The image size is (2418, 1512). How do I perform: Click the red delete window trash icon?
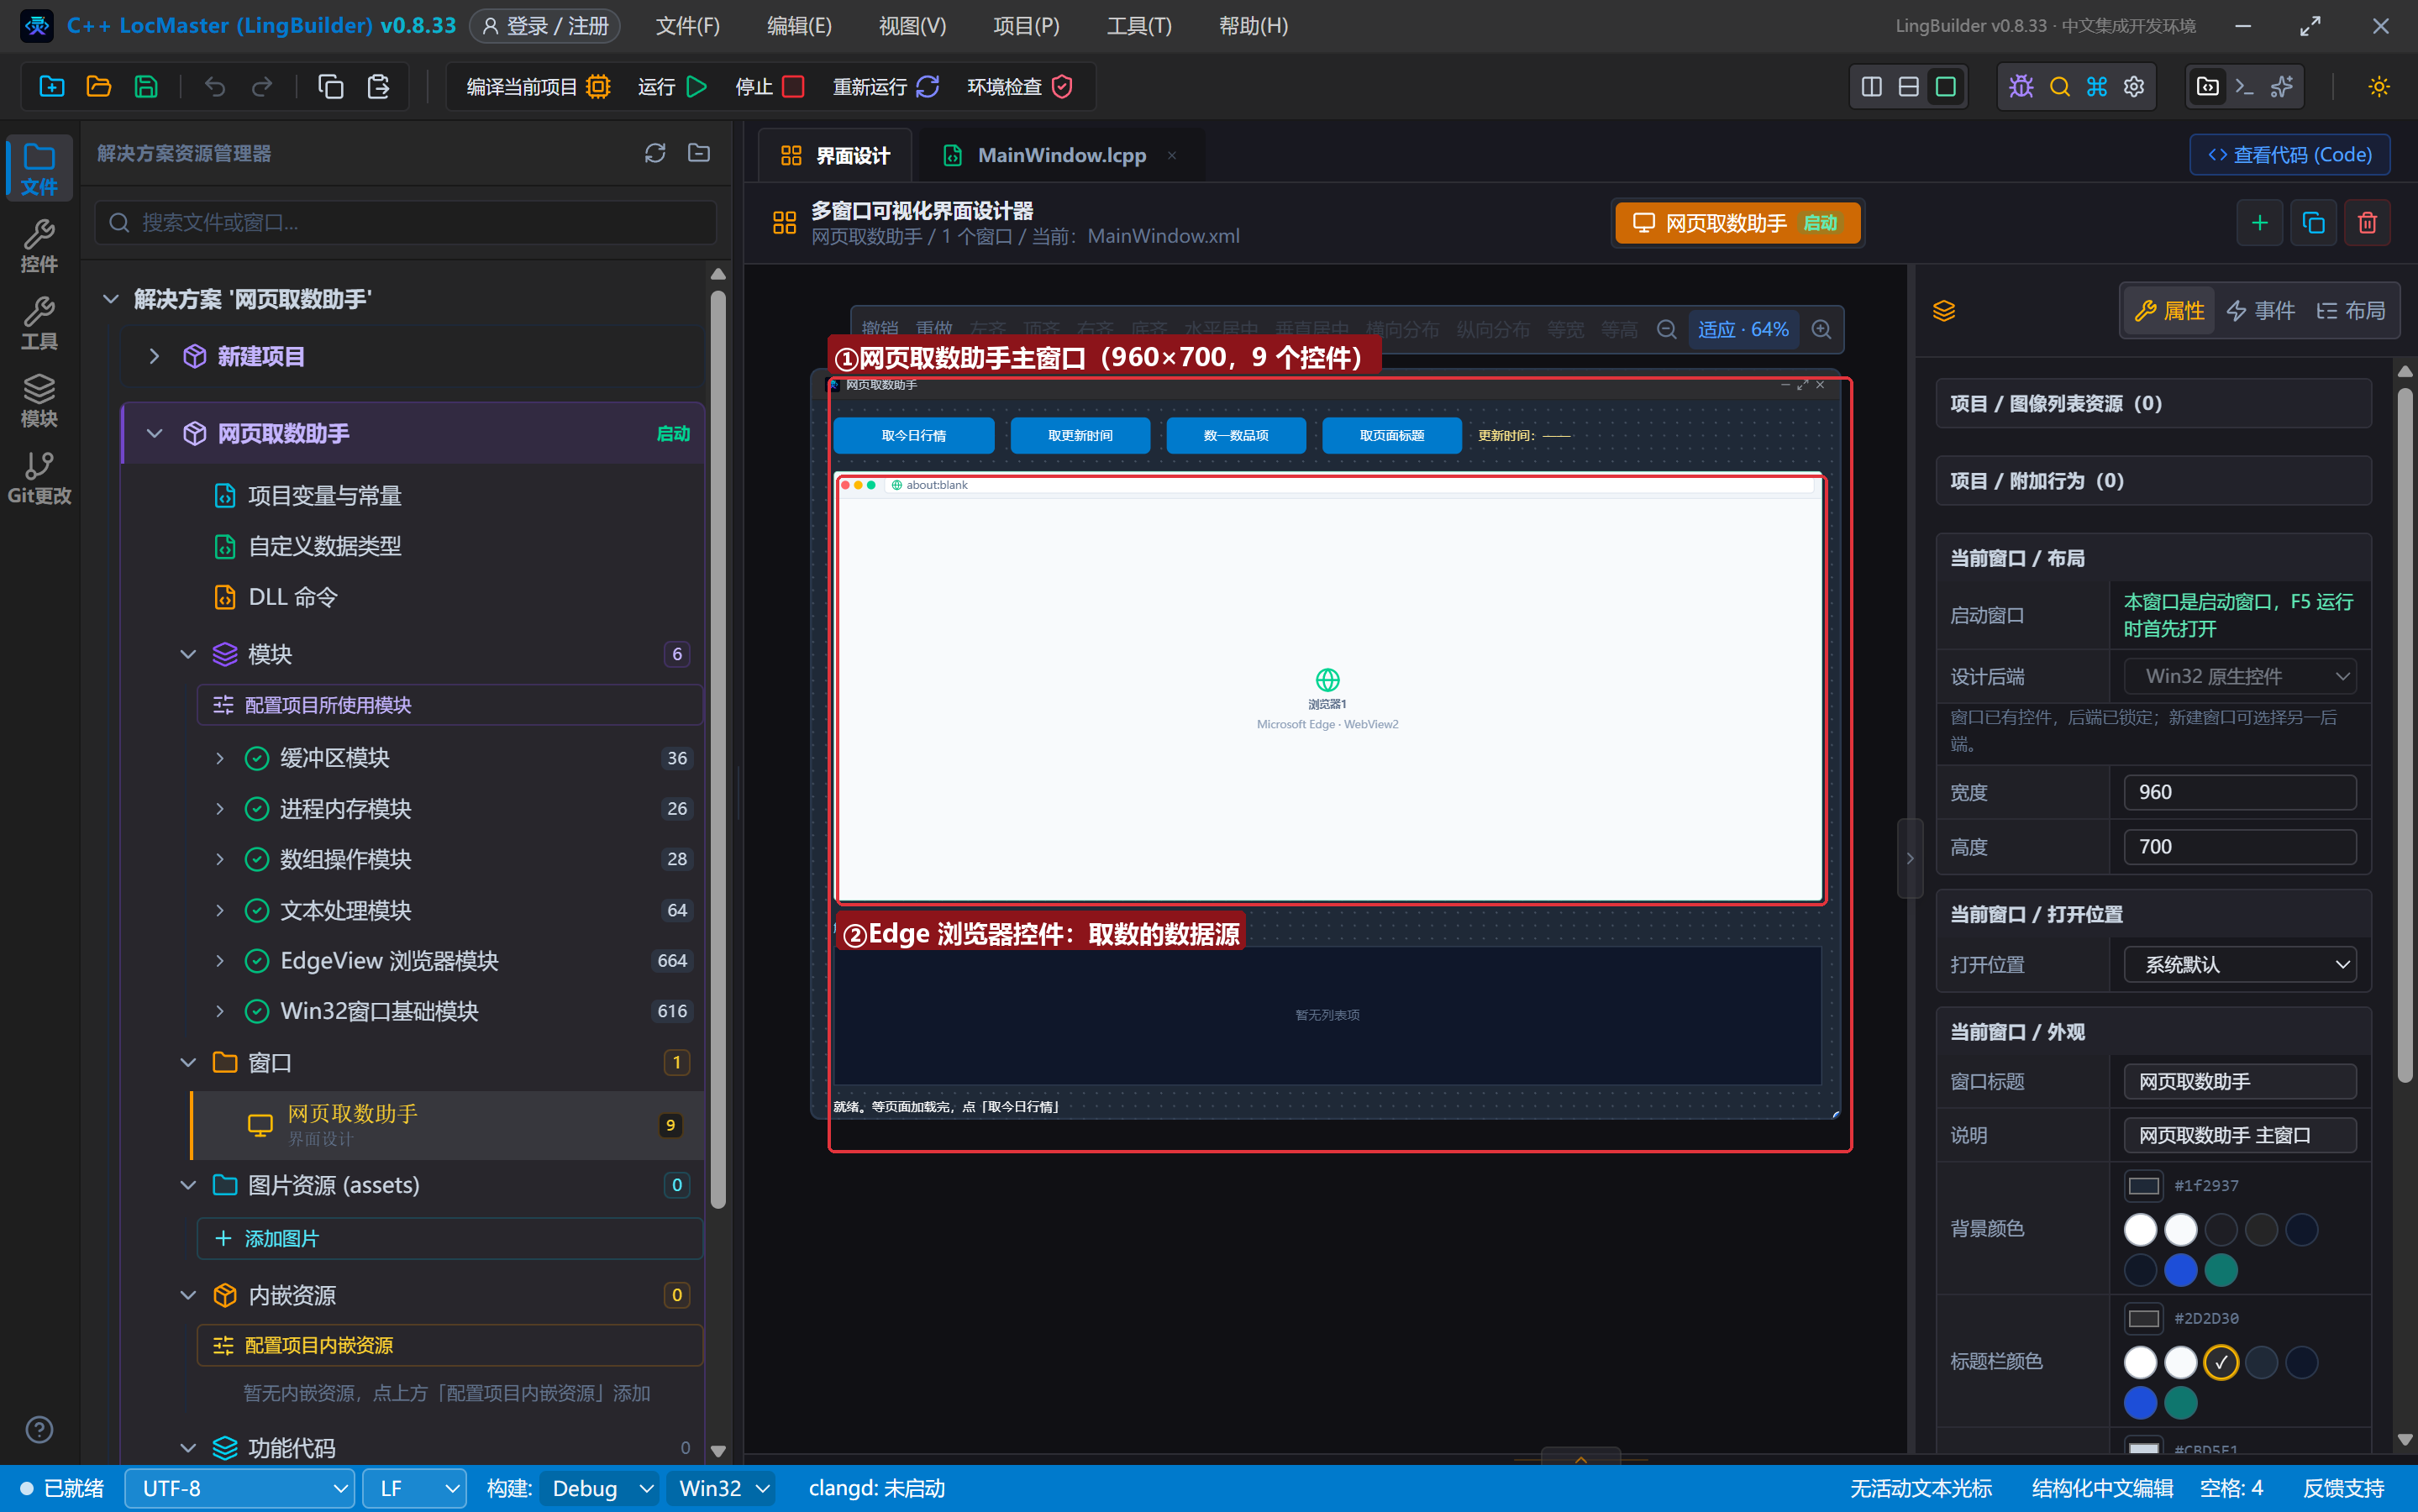2367,222
